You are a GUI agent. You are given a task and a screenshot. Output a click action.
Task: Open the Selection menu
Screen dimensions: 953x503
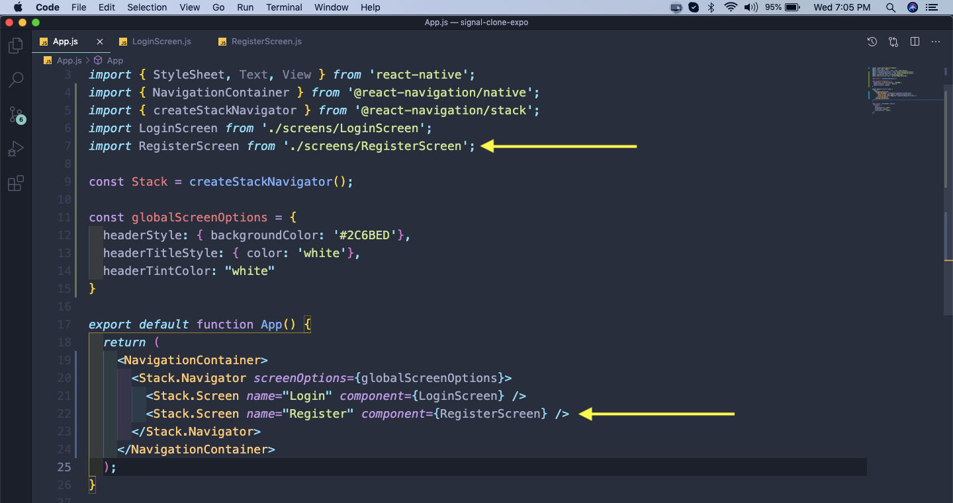click(x=147, y=7)
